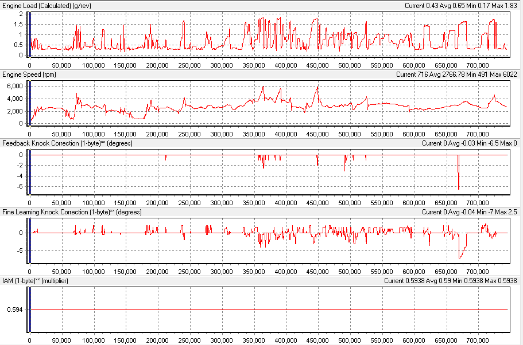This screenshot has height=345, width=523.
Task: Click the cursor bar in the IAM graph
Action: point(30,308)
